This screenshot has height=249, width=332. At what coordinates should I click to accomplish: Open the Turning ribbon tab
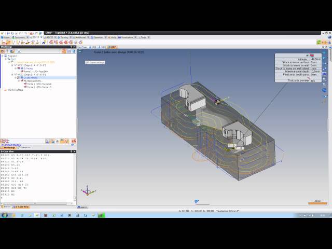point(64,37)
